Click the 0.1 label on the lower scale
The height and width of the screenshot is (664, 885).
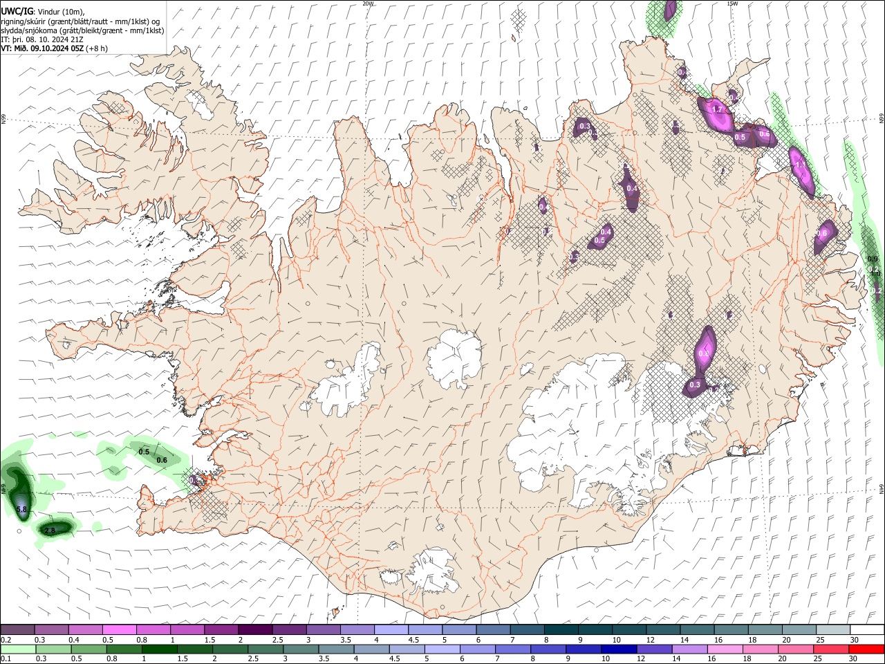click(x=6, y=659)
